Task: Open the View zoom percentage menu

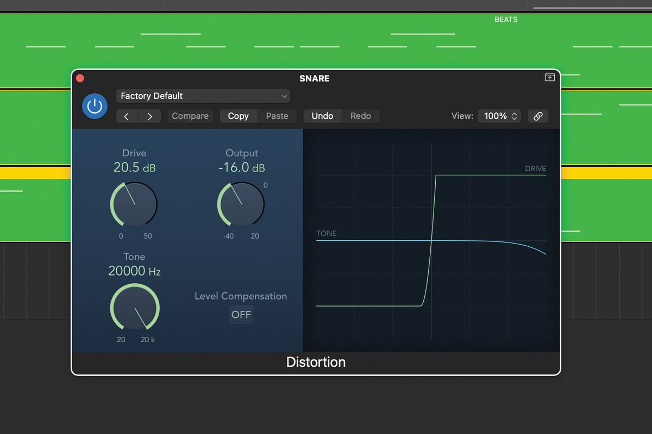Action: pyautogui.click(x=495, y=116)
